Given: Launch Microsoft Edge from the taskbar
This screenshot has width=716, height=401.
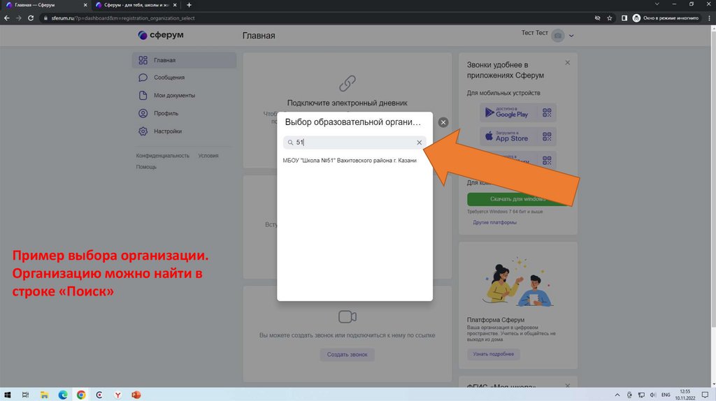Looking at the screenshot, I should 62,395.
